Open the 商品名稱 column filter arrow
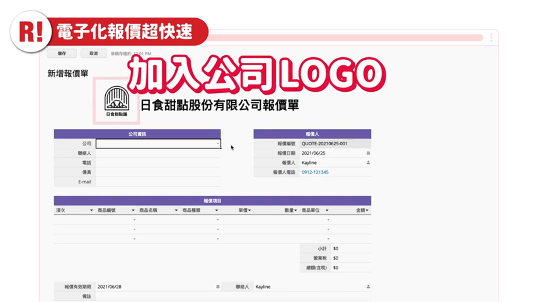 point(176,210)
